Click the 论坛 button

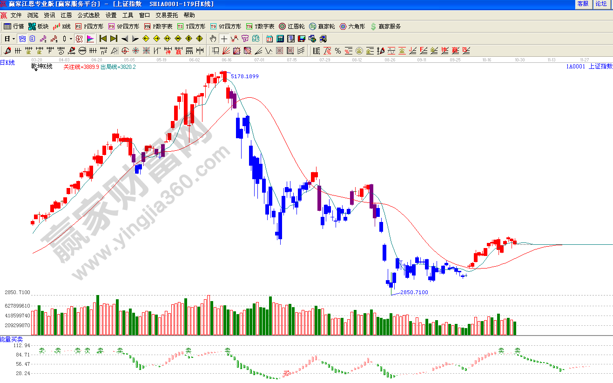601,4
